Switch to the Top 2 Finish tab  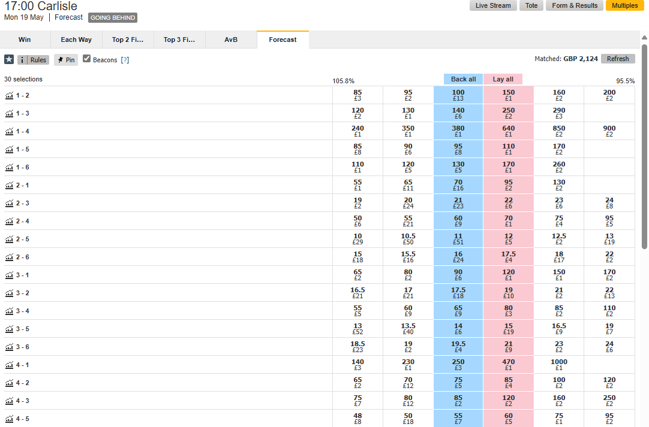(x=128, y=40)
